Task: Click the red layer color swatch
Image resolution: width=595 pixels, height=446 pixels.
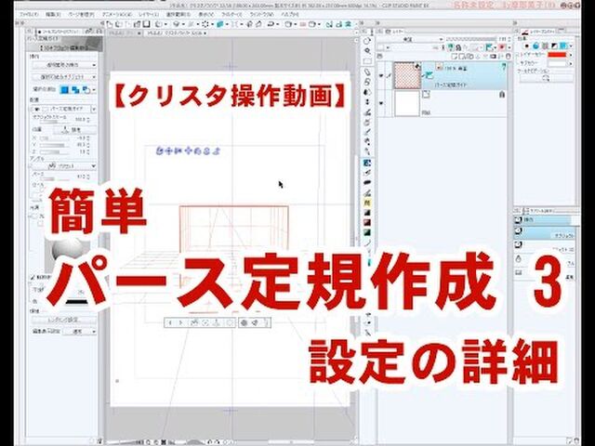Action: coord(557,55)
